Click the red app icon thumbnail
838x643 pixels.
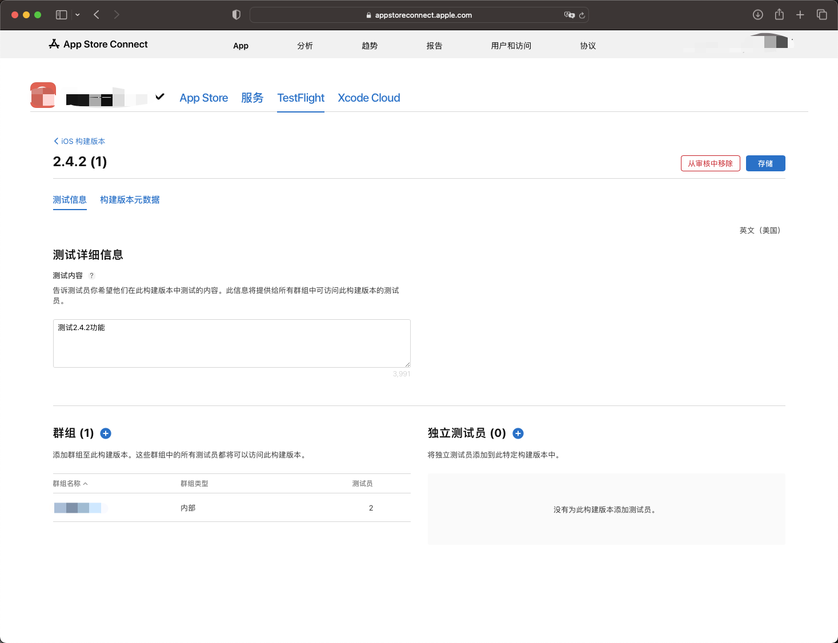(43, 95)
